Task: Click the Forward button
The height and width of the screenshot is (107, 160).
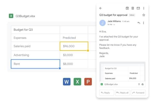Action: [x=138, y=93]
